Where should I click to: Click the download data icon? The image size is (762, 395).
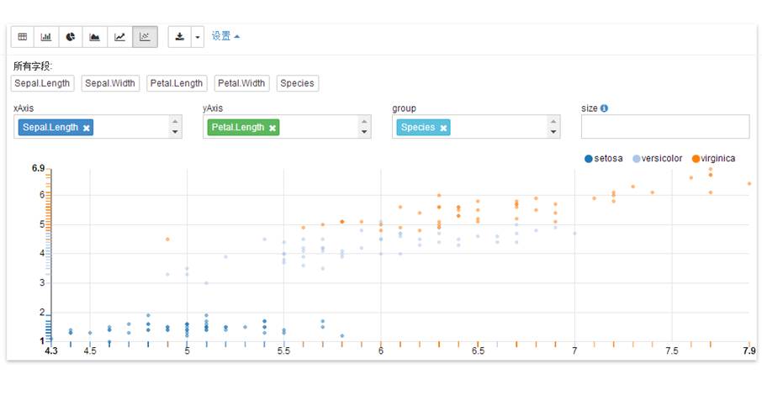[x=180, y=37]
